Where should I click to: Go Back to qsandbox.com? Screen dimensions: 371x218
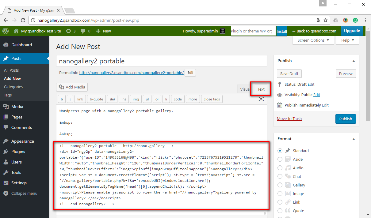click(314, 31)
